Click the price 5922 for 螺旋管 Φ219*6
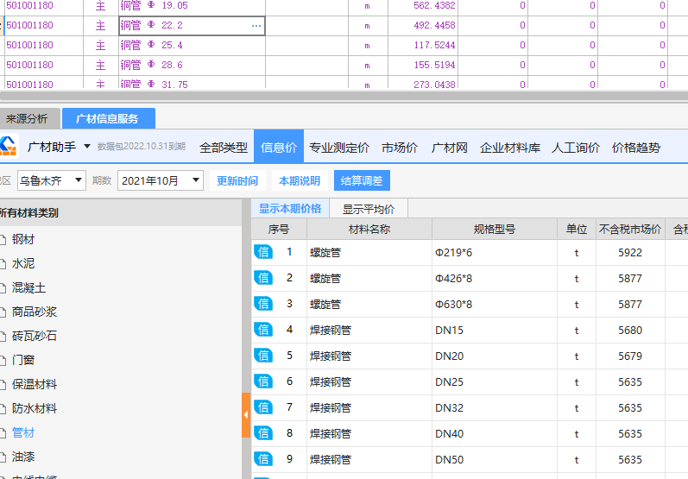 pos(630,253)
